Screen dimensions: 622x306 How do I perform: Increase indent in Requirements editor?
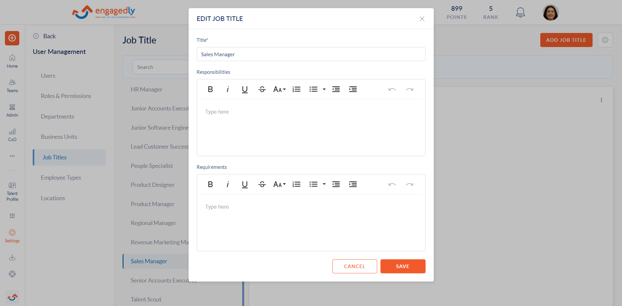pos(353,184)
